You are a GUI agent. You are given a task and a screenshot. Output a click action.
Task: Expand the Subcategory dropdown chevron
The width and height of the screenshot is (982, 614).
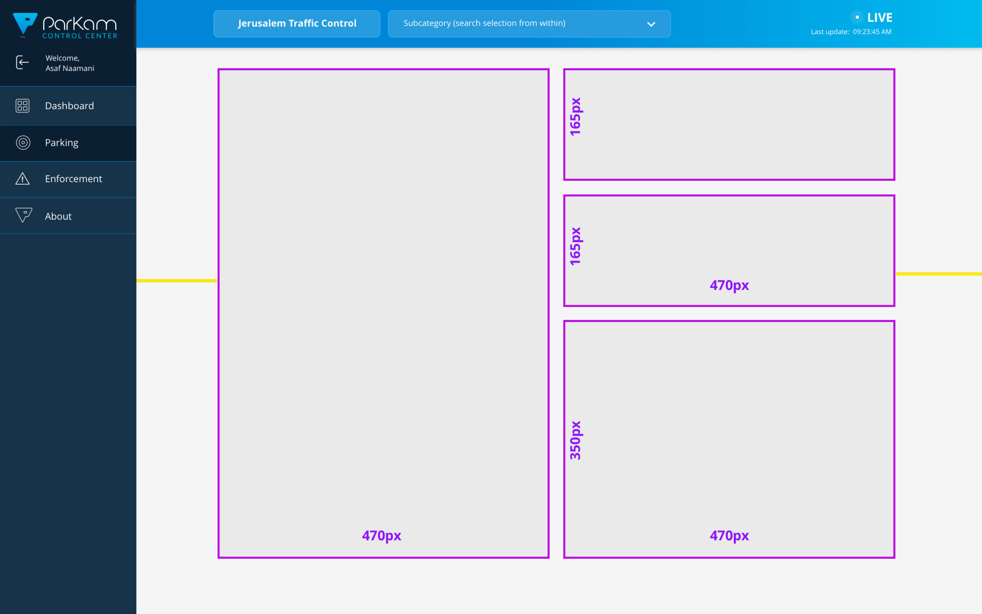[651, 24]
